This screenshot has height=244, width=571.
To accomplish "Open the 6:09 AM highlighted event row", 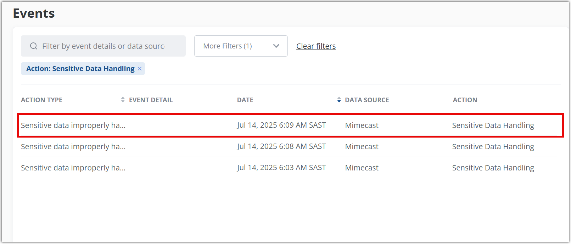I will pyautogui.click(x=73, y=126).
